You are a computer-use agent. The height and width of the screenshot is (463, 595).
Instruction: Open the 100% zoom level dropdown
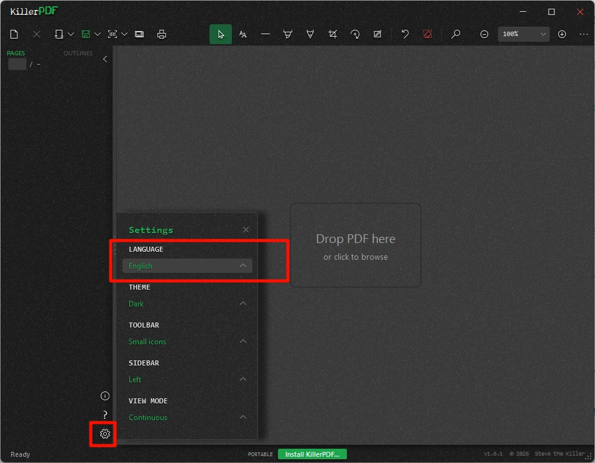pyautogui.click(x=524, y=34)
